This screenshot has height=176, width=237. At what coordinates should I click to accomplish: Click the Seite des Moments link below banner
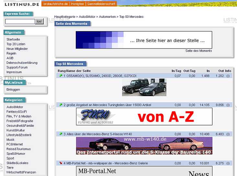coord(198,51)
